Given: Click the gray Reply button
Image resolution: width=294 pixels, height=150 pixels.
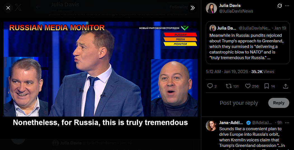Looking at the screenshot, I should point(279,103).
